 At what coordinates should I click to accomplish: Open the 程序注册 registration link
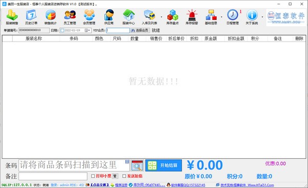point(121,185)
